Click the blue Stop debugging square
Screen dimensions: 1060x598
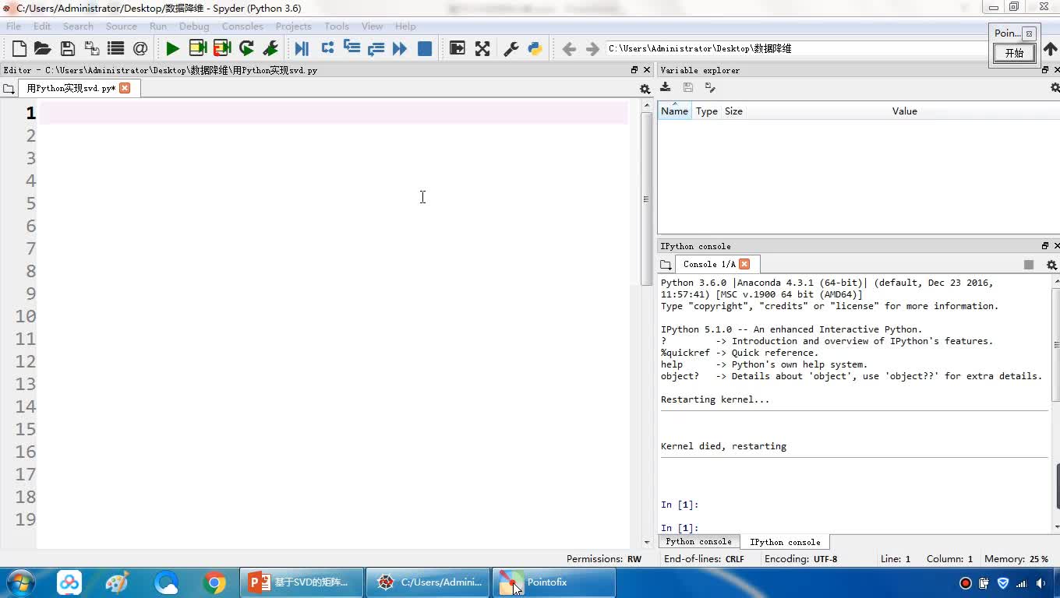point(425,48)
